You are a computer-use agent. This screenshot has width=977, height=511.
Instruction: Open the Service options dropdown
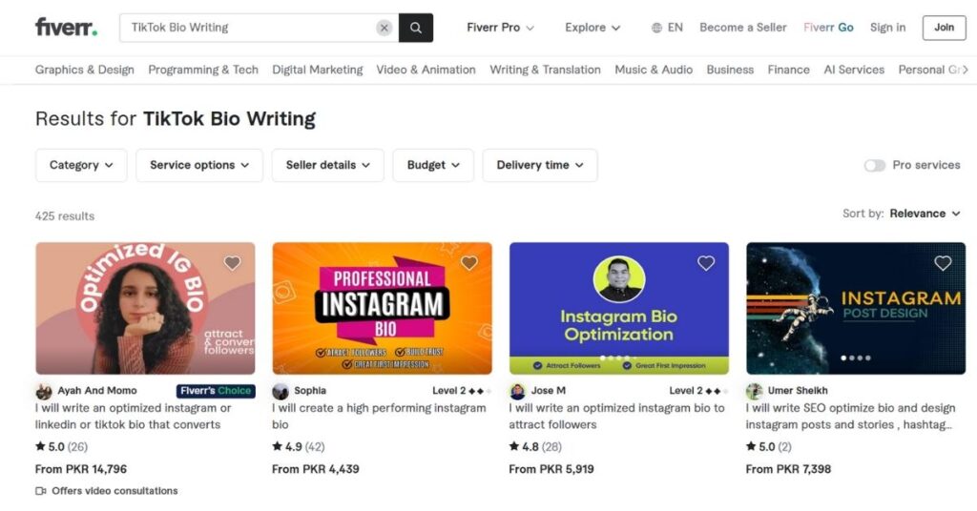coord(199,165)
